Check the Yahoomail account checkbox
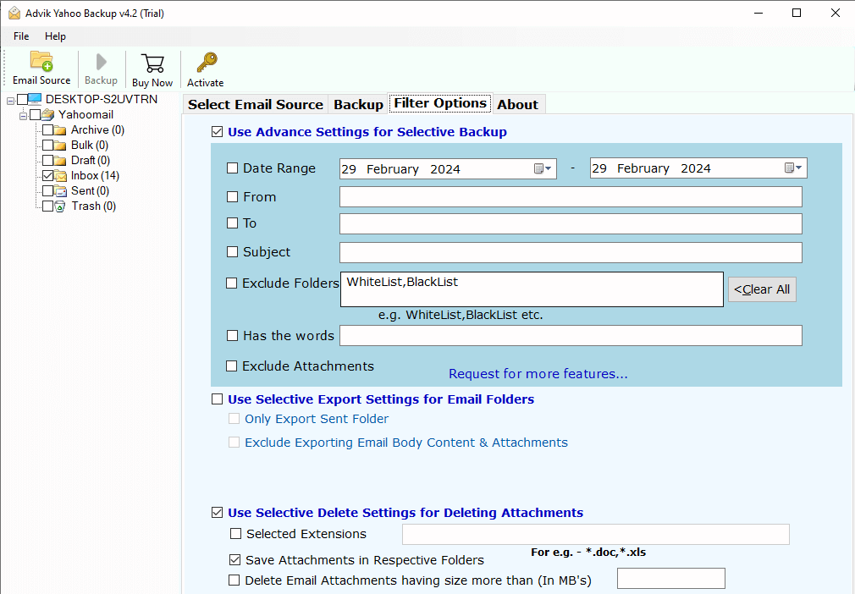Viewport: 855px width, 594px height. click(36, 114)
